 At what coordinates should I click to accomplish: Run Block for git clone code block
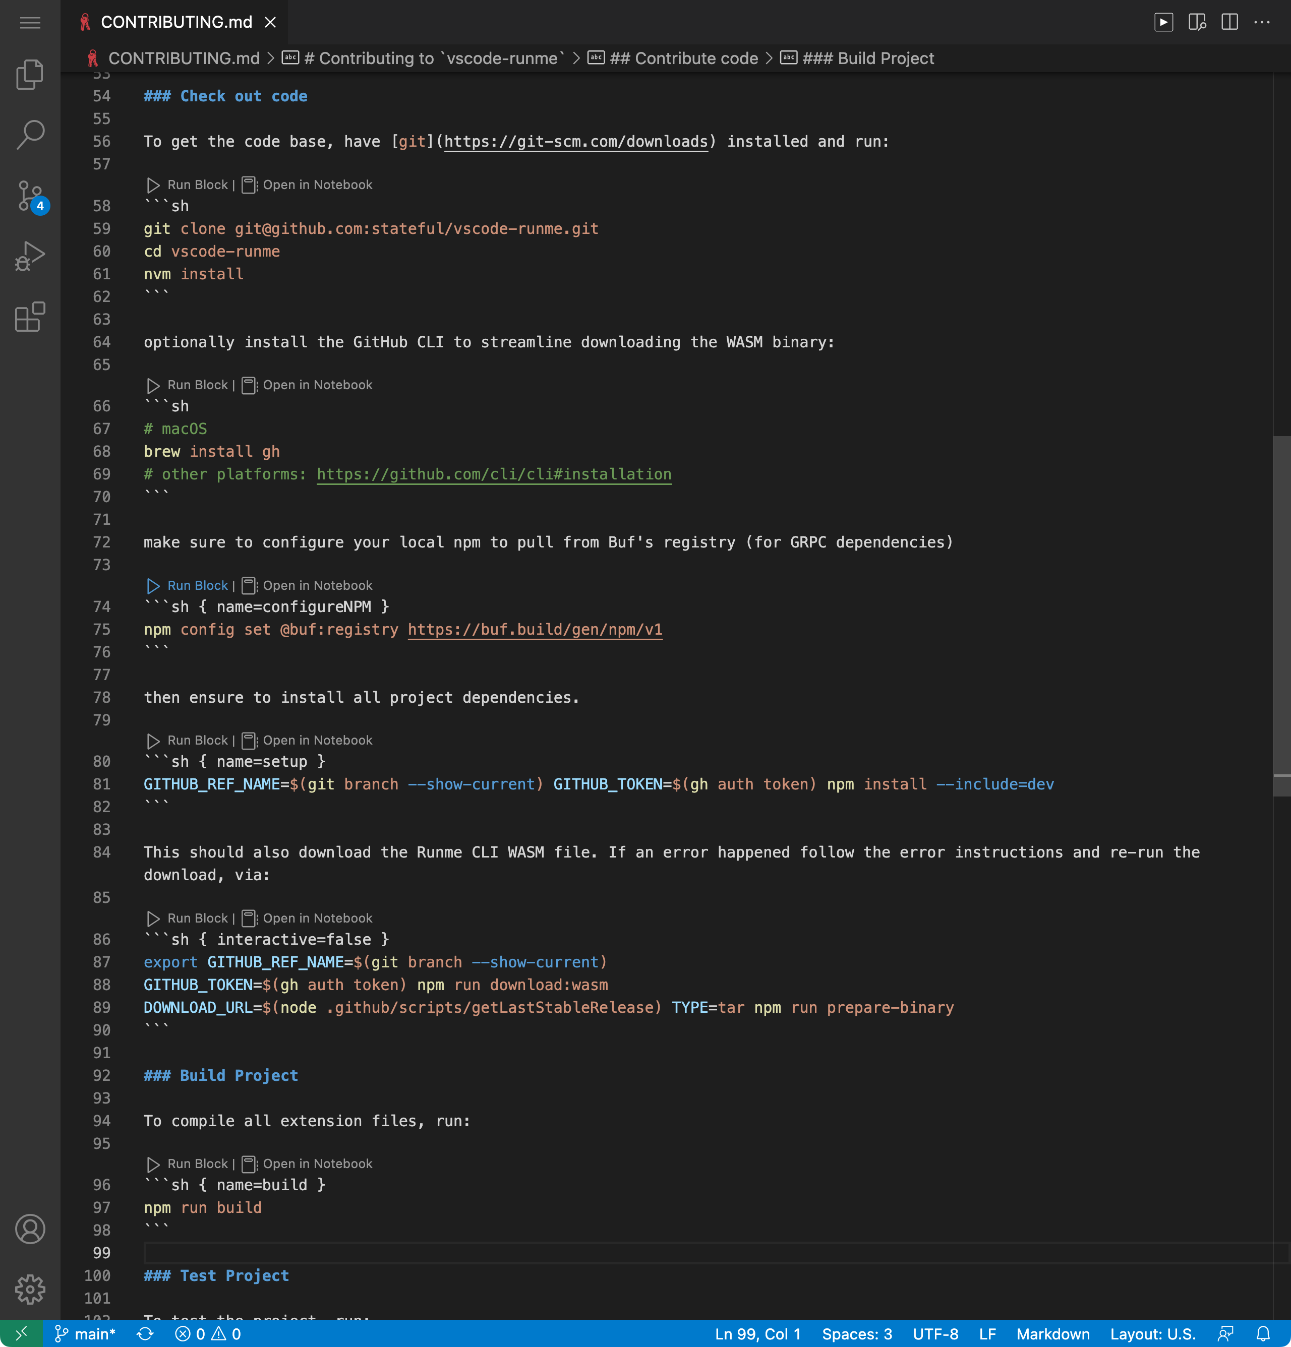[x=187, y=185]
